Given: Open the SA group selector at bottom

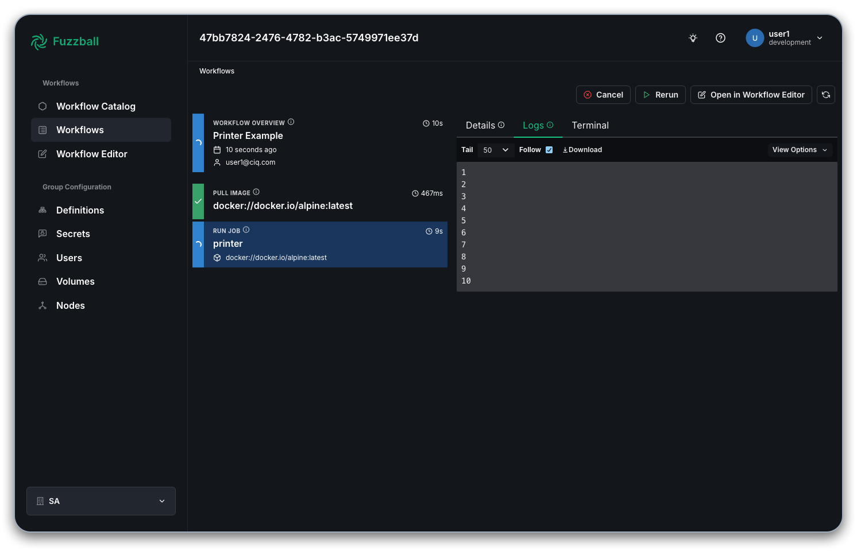Looking at the screenshot, I should click(101, 501).
